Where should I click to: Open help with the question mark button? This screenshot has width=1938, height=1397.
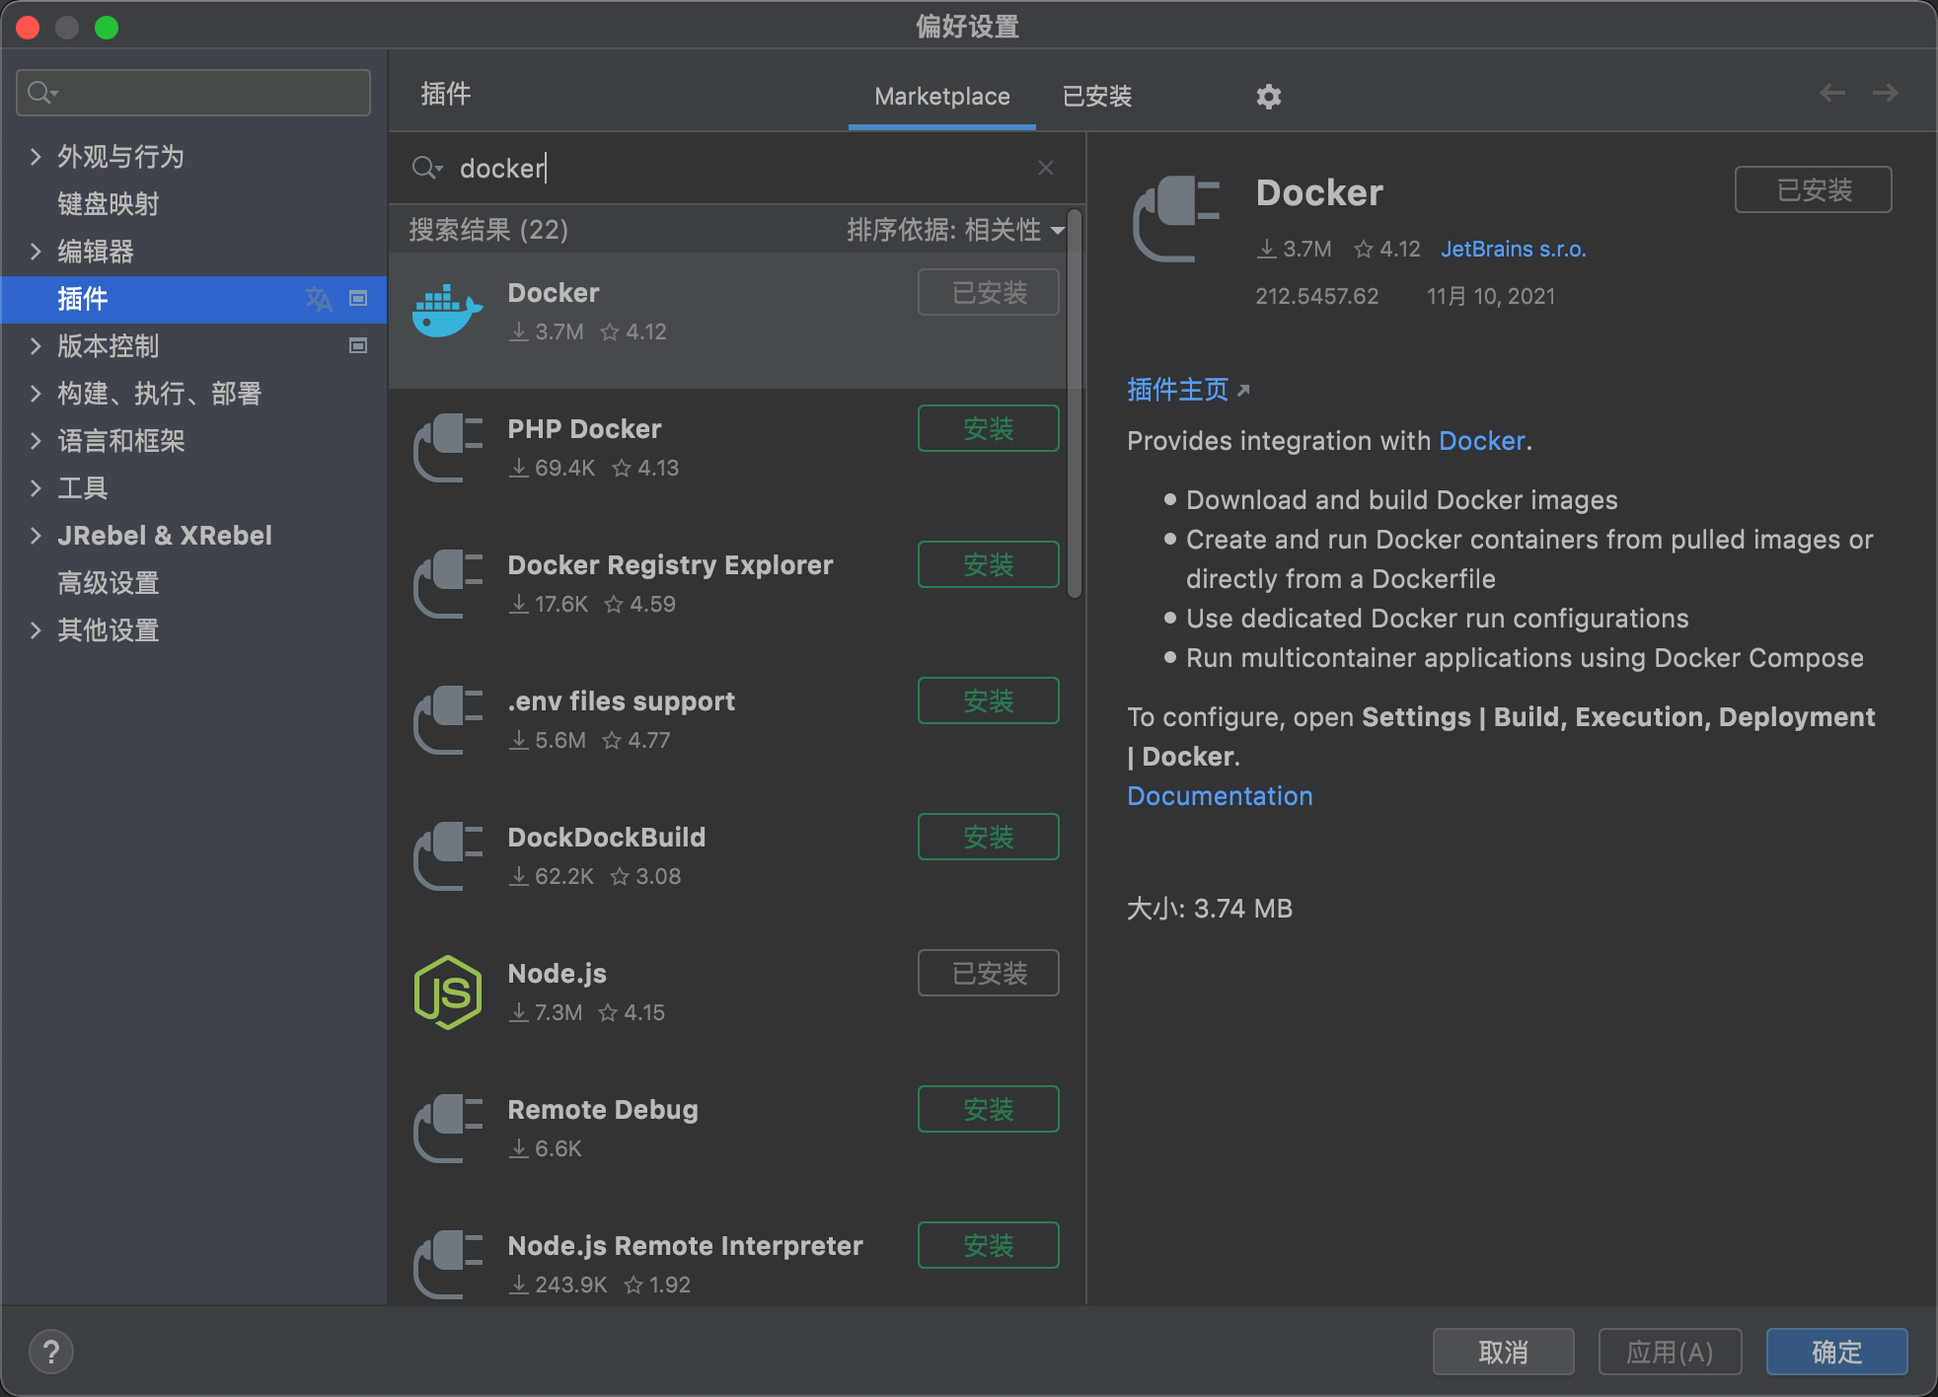pyautogui.click(x=51, y=1352)
